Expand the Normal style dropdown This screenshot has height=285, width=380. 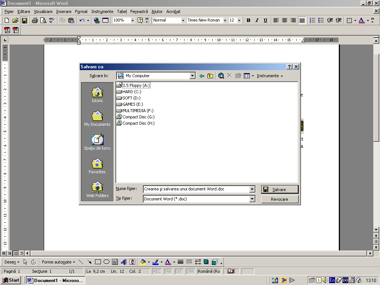[x=183, y=20]
